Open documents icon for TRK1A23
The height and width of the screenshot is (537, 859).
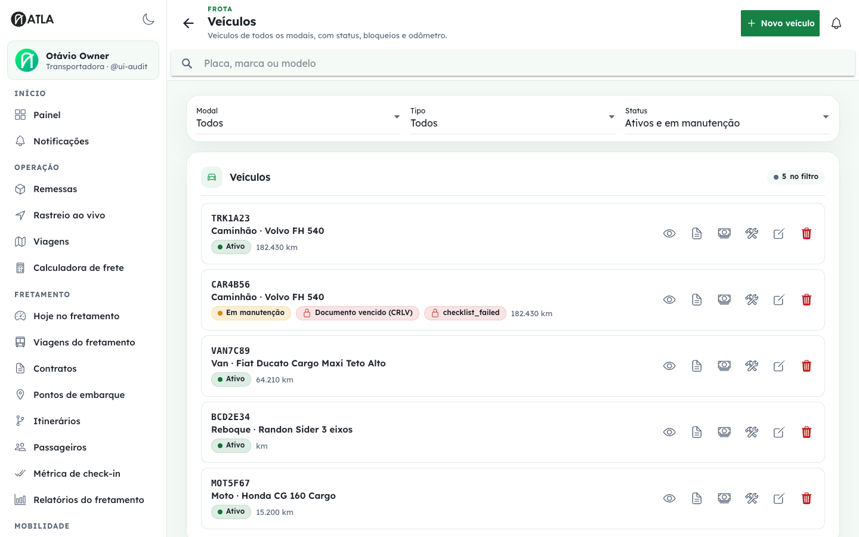point(697,234)
